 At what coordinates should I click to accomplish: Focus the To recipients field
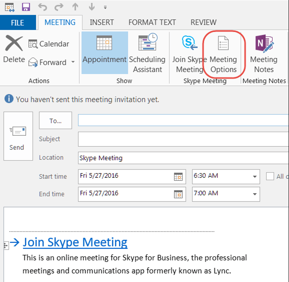point(183,120)
